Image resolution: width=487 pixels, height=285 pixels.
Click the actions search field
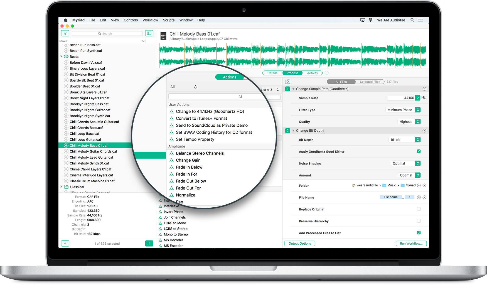pos(224,96)
